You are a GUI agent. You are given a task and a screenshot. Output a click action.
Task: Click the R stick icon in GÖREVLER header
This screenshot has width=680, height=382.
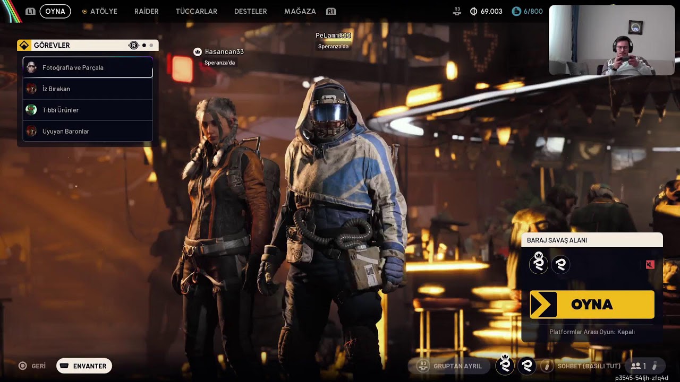(134, 46)
